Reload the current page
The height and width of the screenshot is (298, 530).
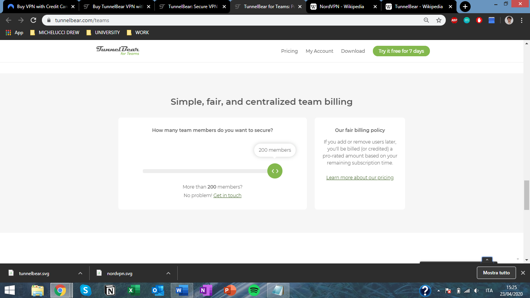pos(33,20)
